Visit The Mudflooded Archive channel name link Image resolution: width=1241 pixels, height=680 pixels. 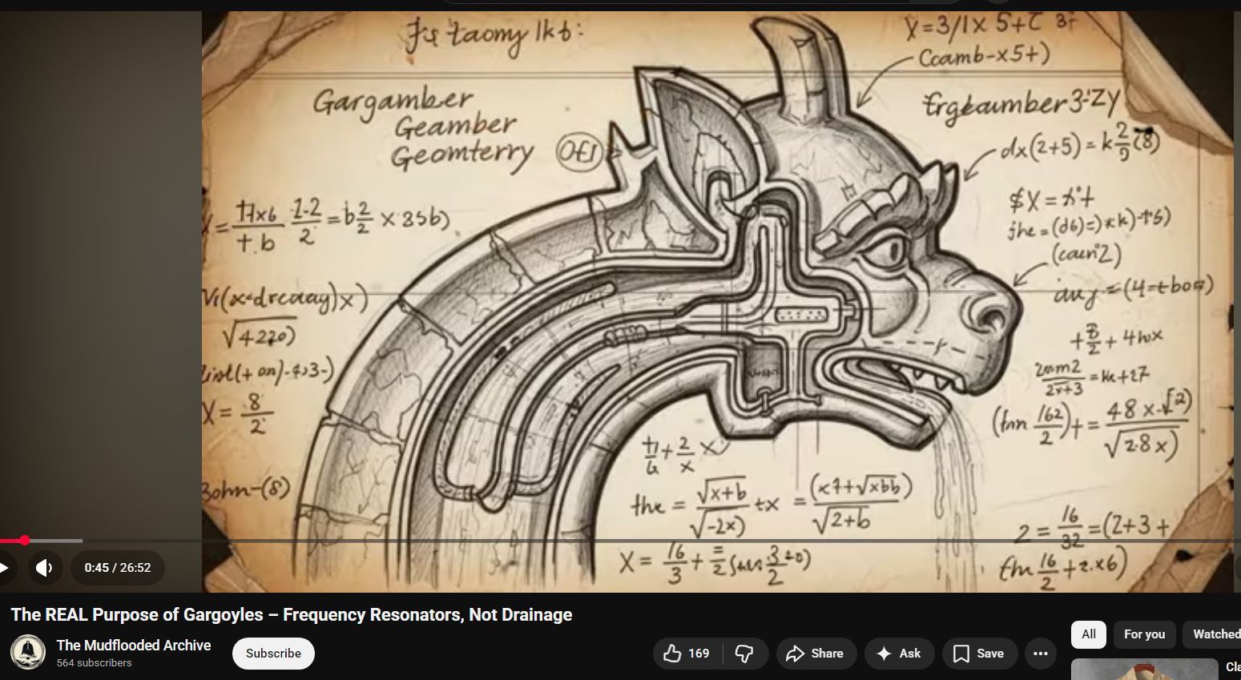pos(134,646)
